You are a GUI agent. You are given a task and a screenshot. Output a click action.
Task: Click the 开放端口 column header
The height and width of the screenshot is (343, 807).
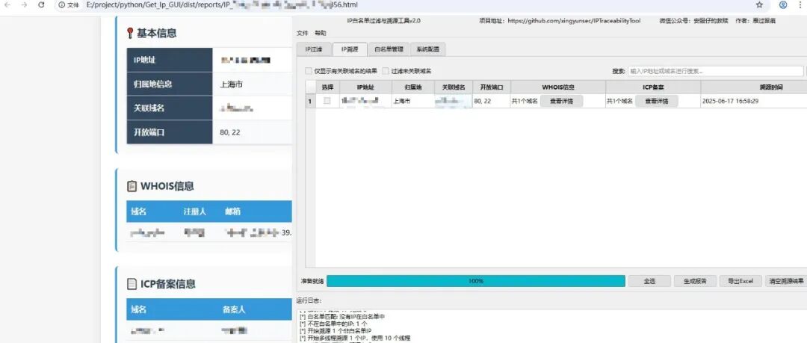492,87
